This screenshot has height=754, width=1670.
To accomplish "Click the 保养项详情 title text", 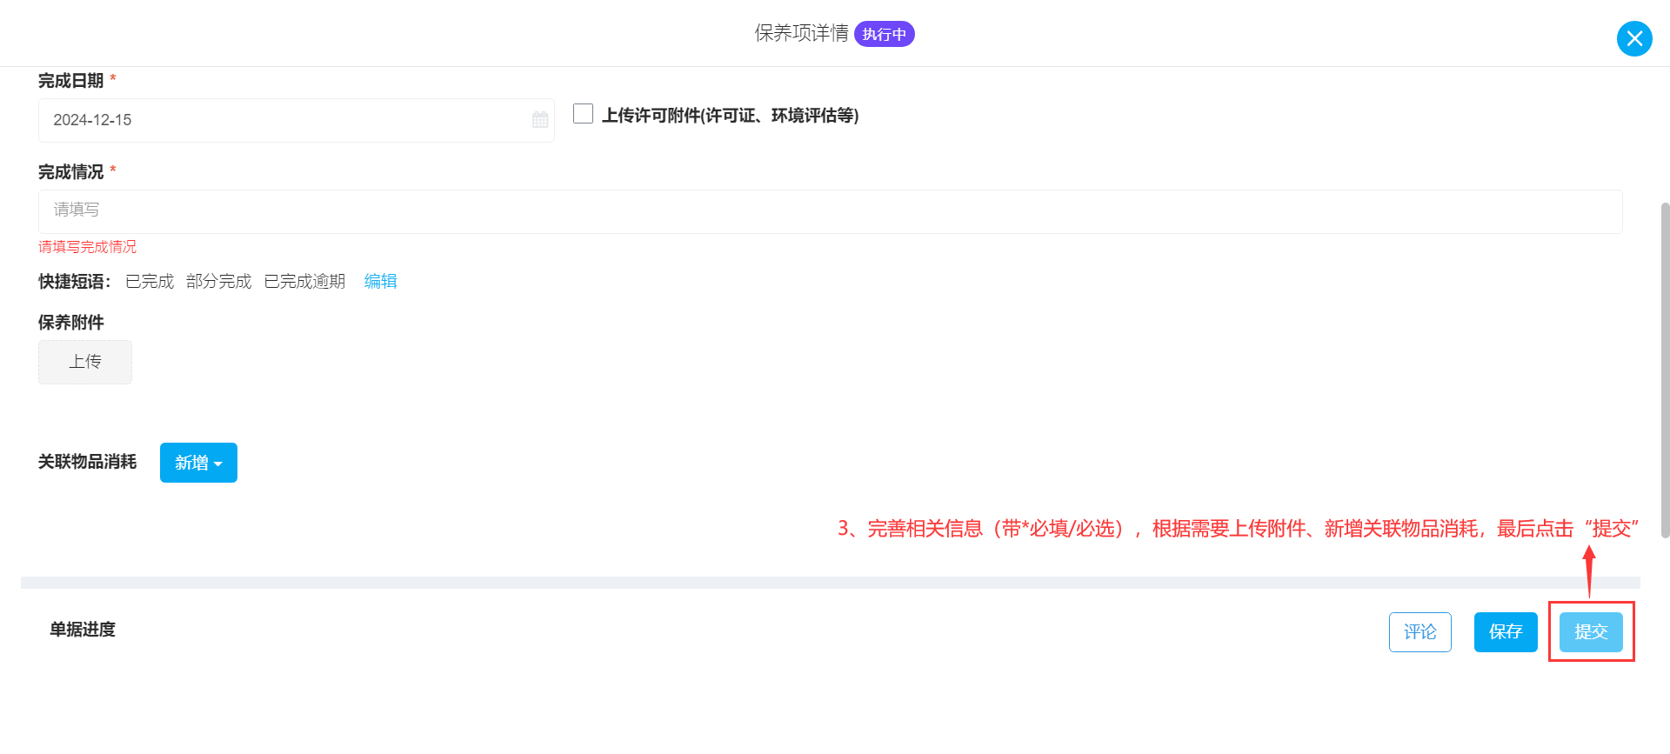I will (801, 33).
